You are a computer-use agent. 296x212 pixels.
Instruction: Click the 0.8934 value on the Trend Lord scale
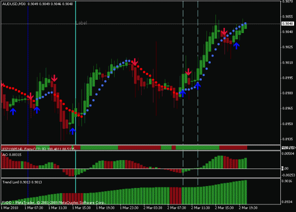[287, 202]
